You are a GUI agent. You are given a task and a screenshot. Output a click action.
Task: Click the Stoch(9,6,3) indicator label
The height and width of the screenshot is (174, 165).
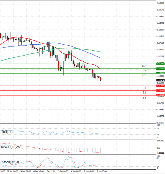[x=10, y=162]
